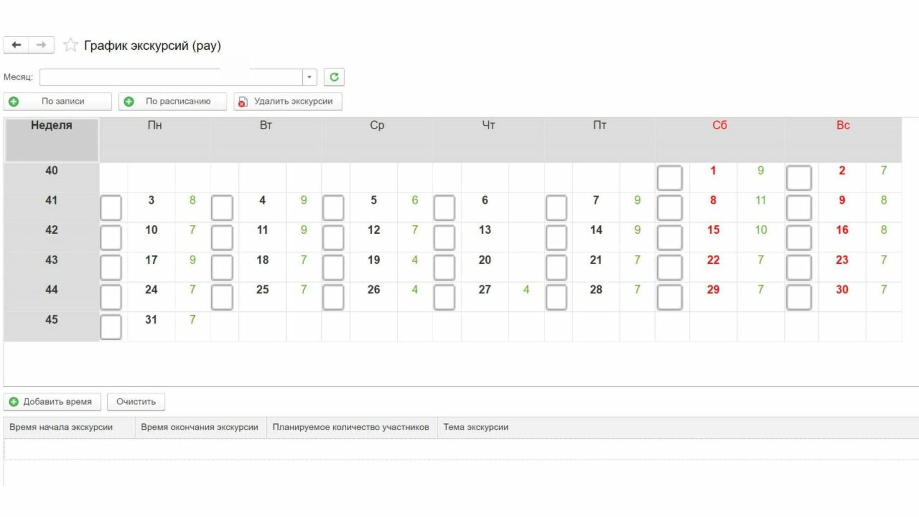Tick the checkbox for Saturday 29

click(670, 297)
